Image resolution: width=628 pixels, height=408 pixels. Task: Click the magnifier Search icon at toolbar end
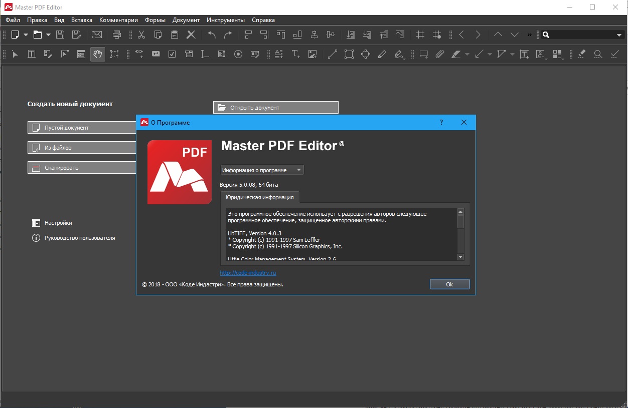click(x=598, y=54)
